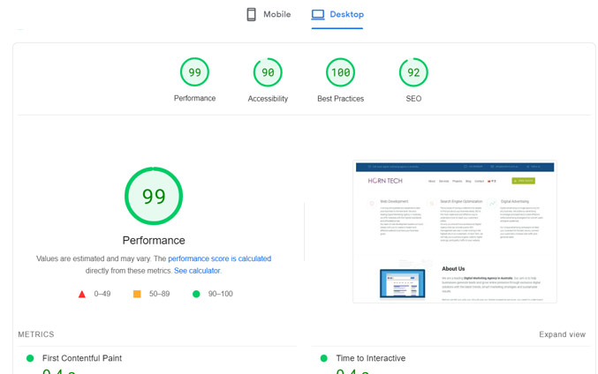598x374 pixels.
Task: Click the Performance 99 score gauge
Action: [x=194, y=72]
